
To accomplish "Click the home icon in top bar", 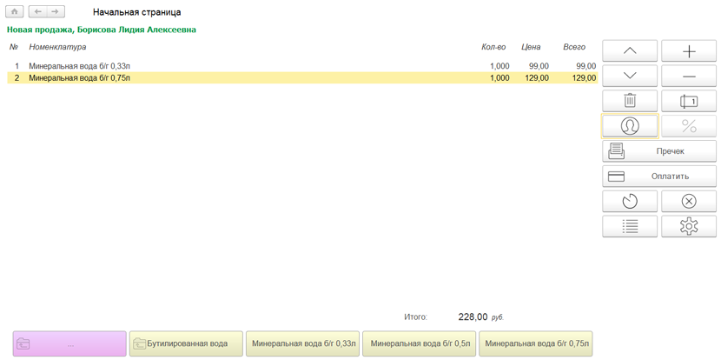I will tap(15, 12).
